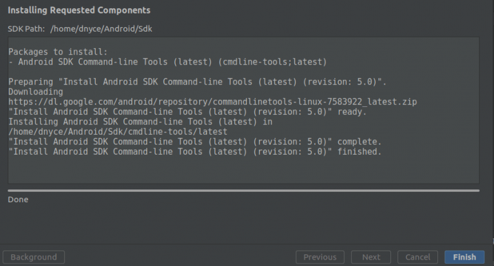Click the completed installation progress bar
Viewport: 494px width, 266px height.
pyautogui.click(x=243, y=190)
